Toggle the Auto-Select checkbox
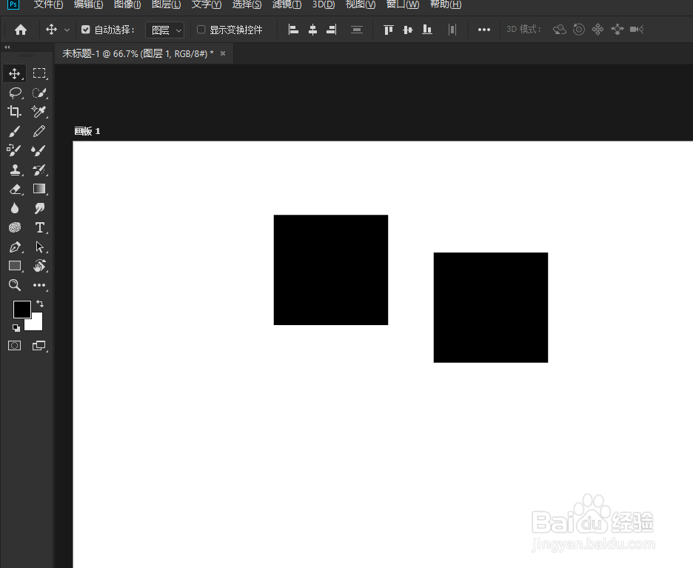693x568 pixels. coord(86,30)
